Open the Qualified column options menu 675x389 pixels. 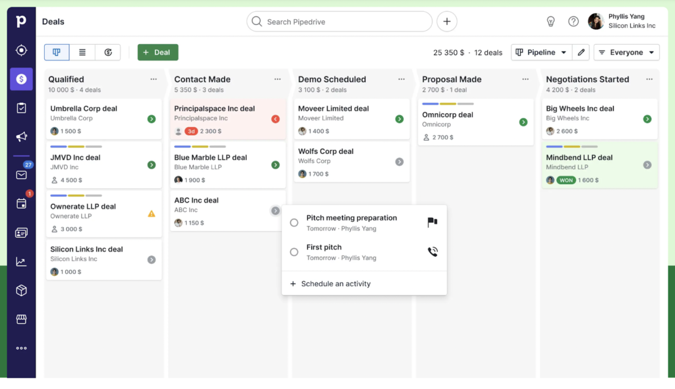[154, 79]
